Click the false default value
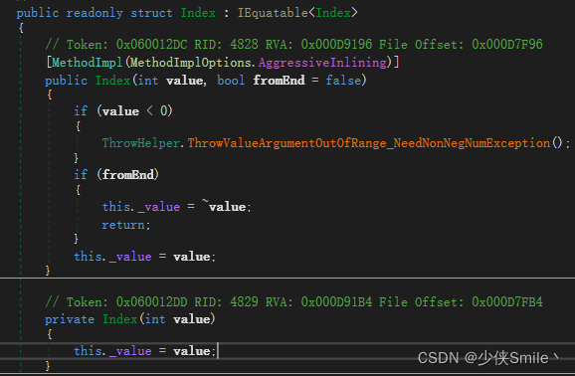 point(343,80)
